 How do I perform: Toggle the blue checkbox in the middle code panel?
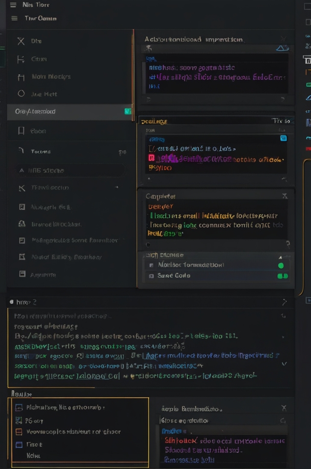283,138
